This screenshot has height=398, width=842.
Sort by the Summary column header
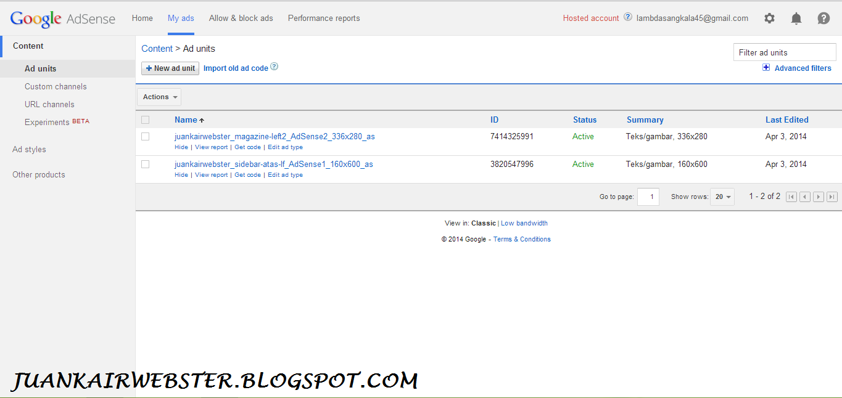(x=645, y=120)
